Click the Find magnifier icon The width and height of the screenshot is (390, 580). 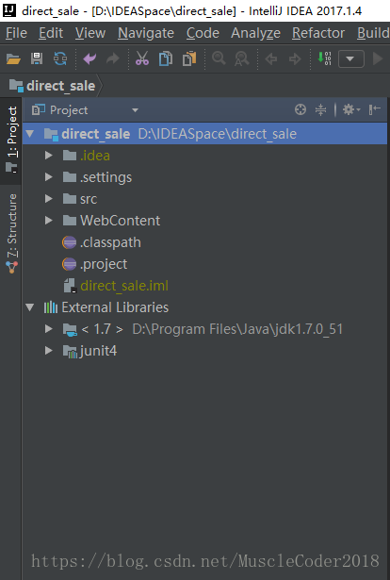(219, 58)
